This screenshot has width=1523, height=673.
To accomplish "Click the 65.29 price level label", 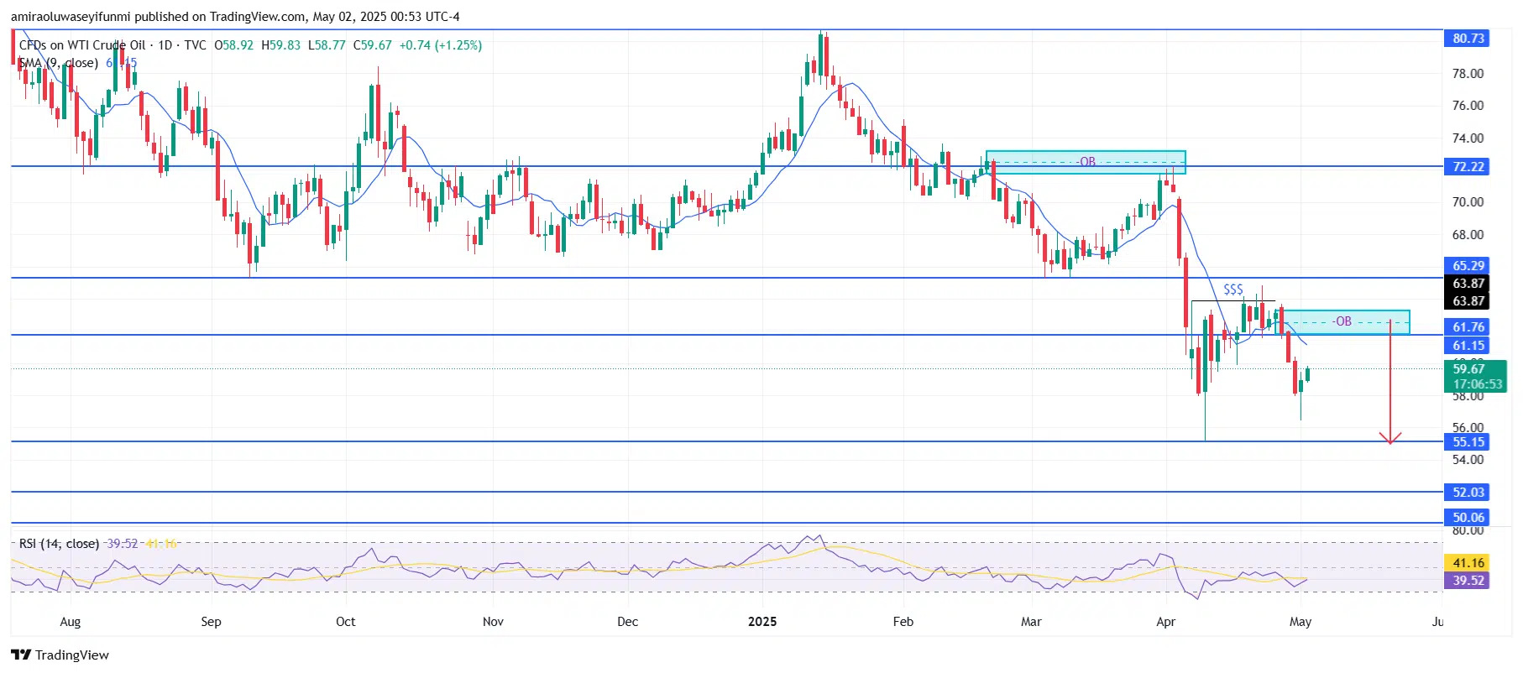I will (1467, 266).
